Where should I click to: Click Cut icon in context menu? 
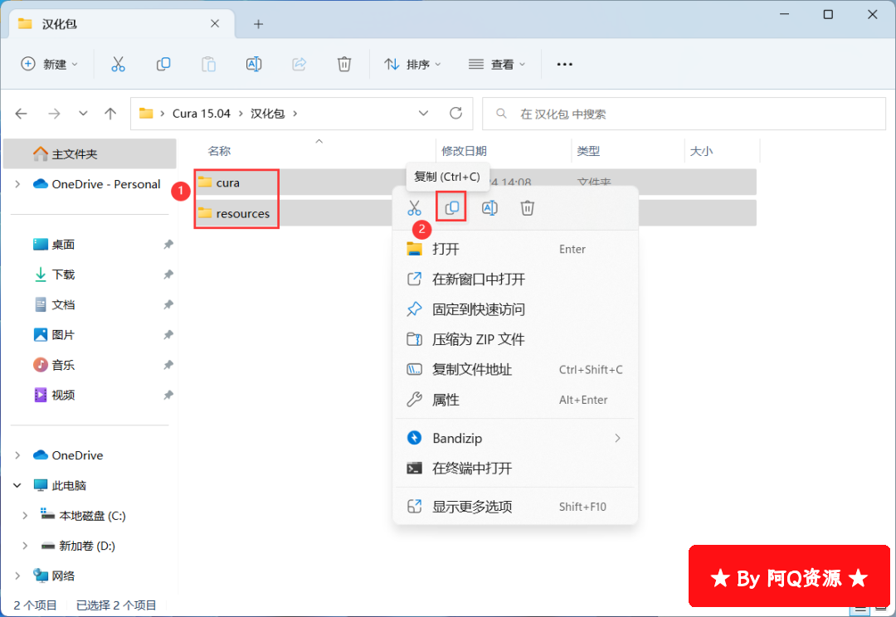point(414,208)
